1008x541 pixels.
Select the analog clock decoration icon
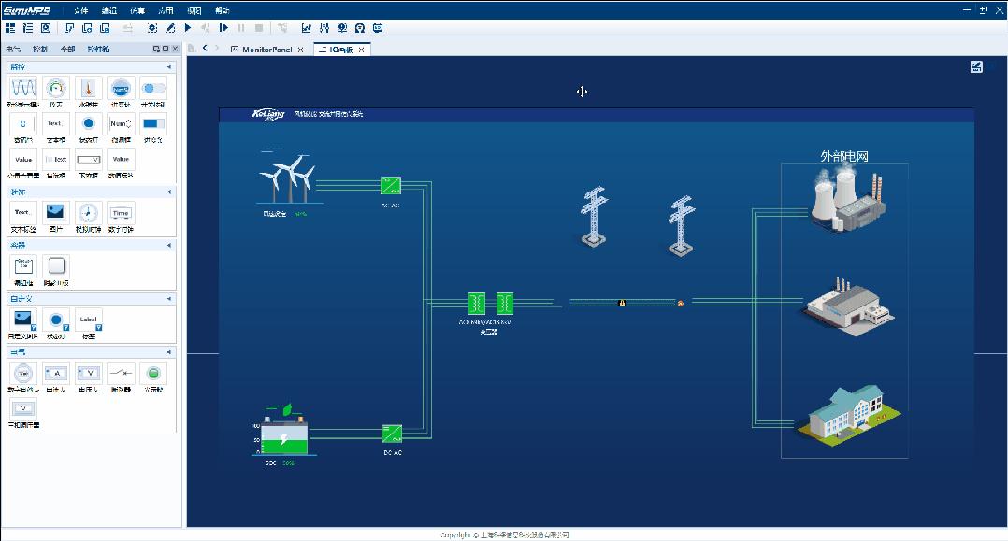coord(88,213)
